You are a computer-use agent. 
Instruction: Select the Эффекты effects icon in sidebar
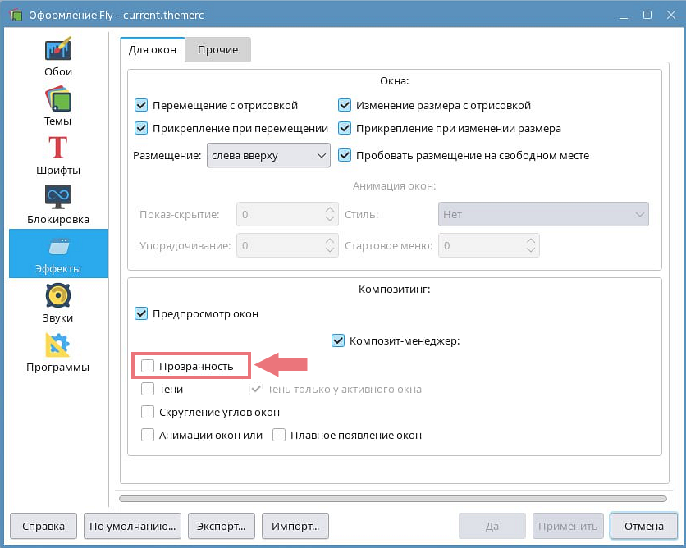point(58,248)
